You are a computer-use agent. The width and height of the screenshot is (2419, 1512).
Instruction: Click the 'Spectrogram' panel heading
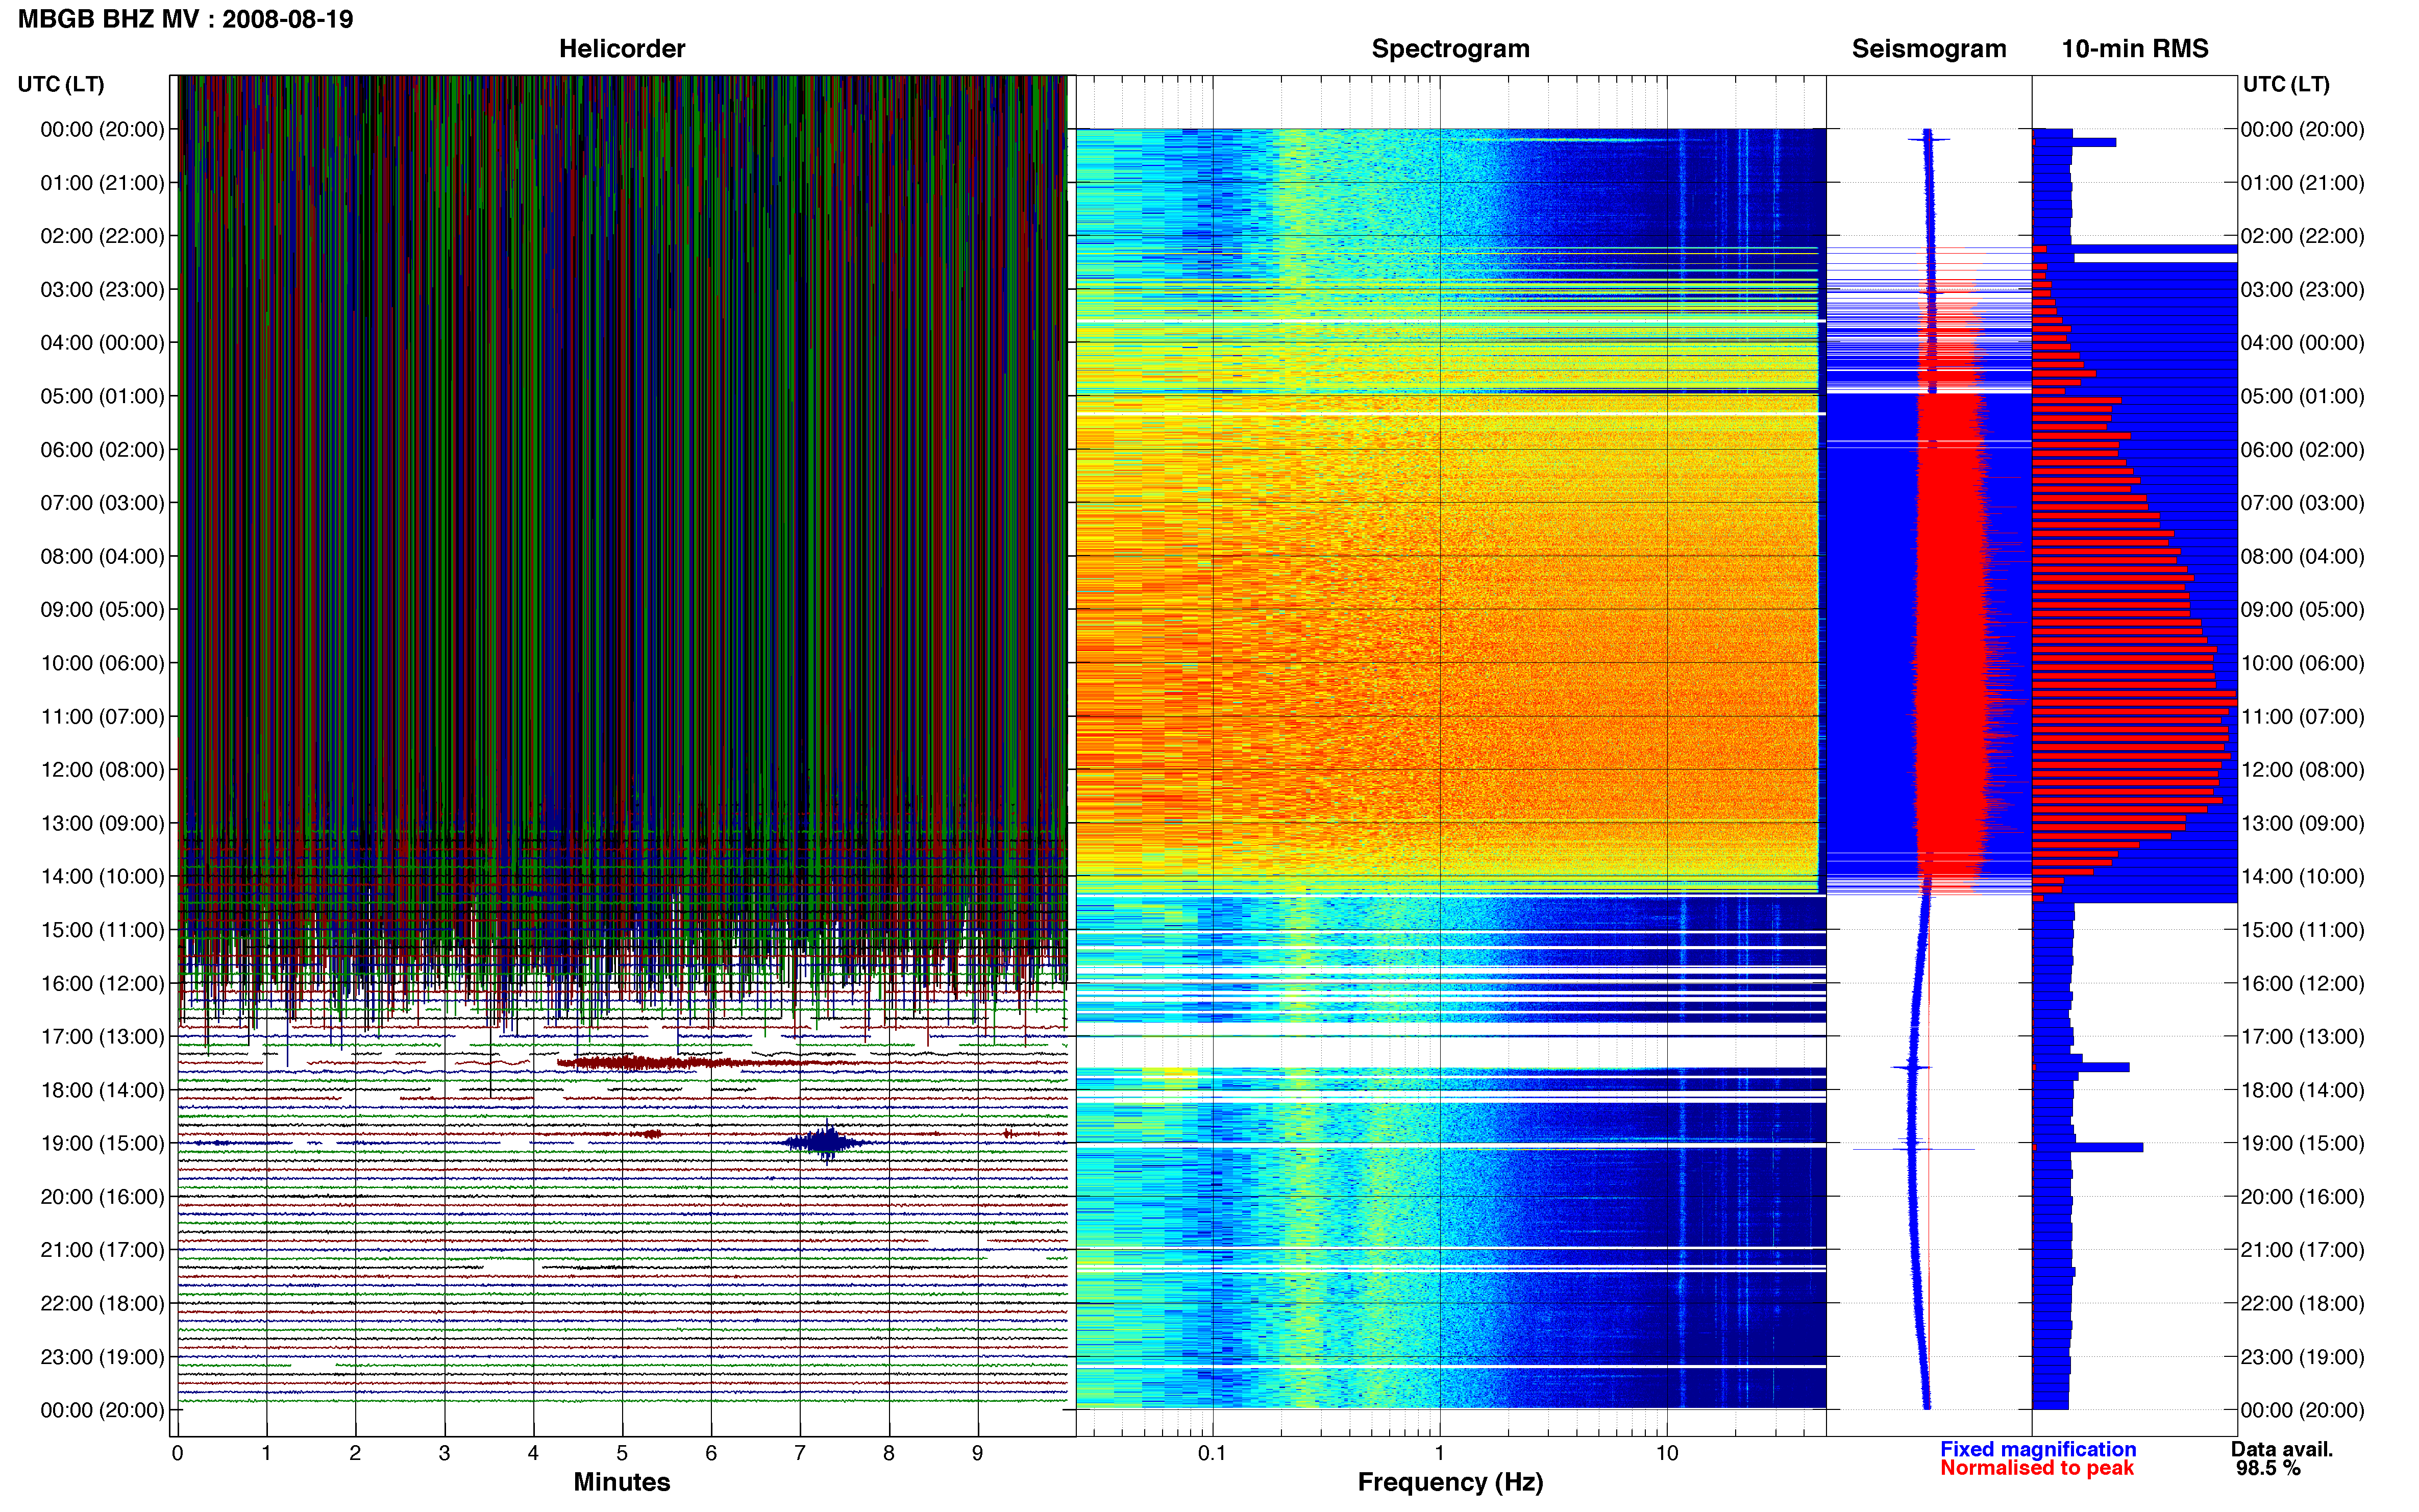(x=1450, y=49)
